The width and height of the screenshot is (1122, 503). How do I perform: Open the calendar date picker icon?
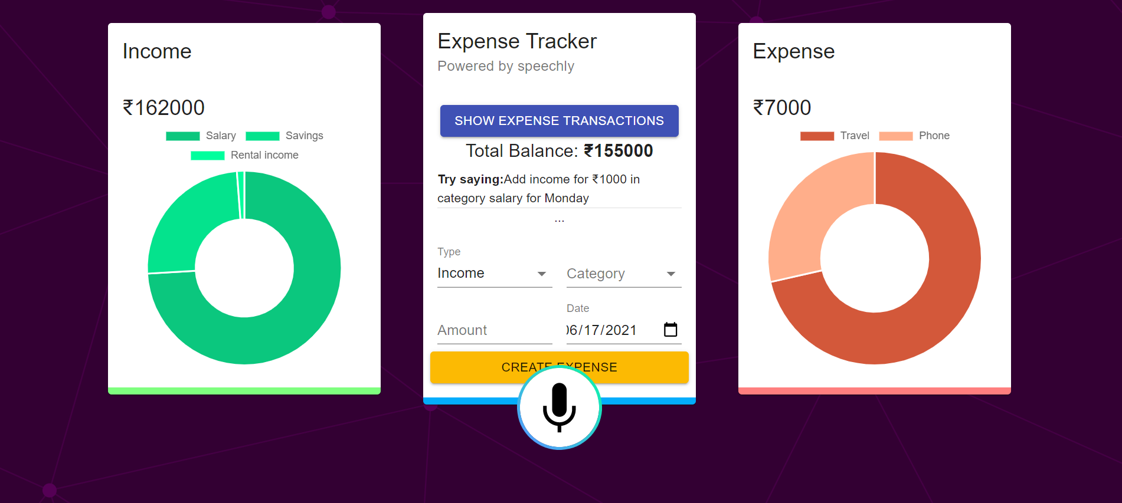pyautogui.click(x=670, y=330)
